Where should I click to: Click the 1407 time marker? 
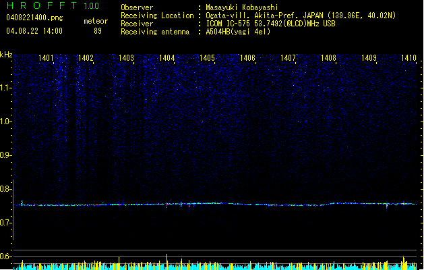pyautogui.click(x=289, y=58)
